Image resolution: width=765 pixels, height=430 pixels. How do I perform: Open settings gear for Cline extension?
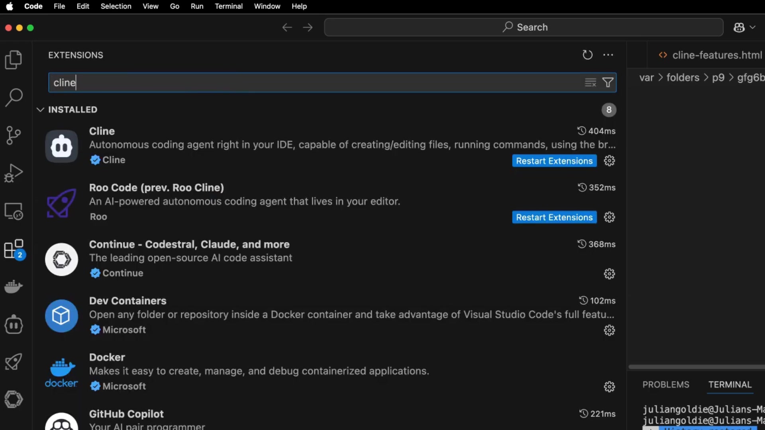[x=609, y=161]
